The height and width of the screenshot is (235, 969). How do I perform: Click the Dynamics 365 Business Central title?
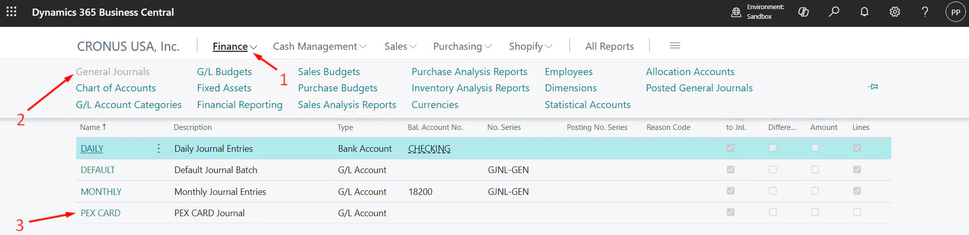103,12
